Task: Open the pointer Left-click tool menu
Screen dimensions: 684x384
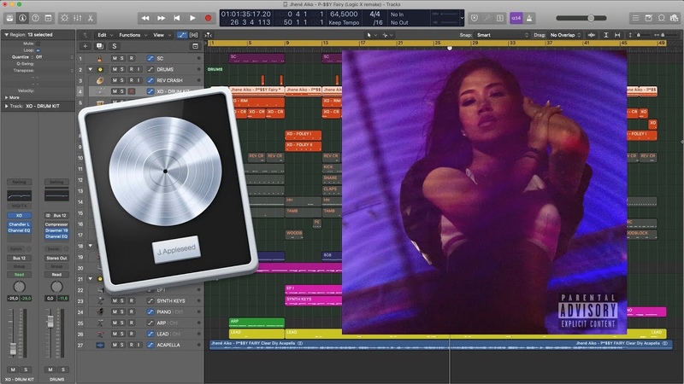Action: [371, 35]
